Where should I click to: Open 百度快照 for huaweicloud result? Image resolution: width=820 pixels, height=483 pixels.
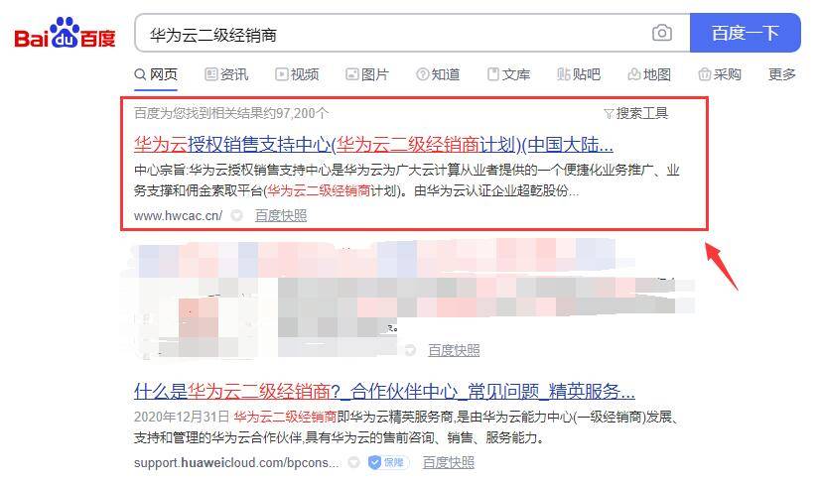[448, 462]
